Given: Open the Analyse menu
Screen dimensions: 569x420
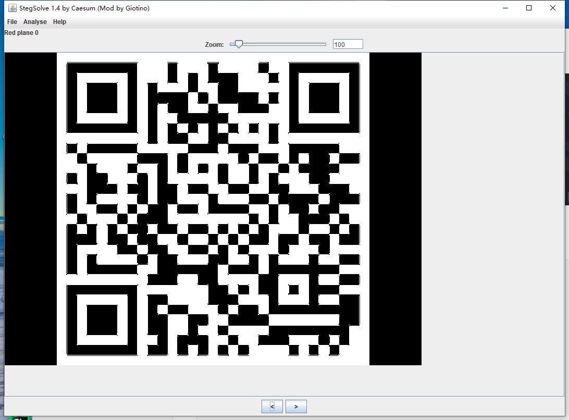Looking at the screenshot, I should click(35, 22).
